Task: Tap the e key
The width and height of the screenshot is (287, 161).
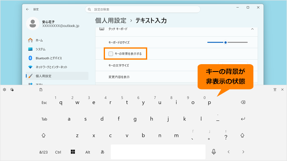Action: [94, 103]
